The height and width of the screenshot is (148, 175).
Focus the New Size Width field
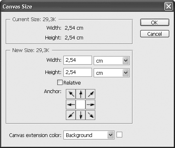point(78,60)
